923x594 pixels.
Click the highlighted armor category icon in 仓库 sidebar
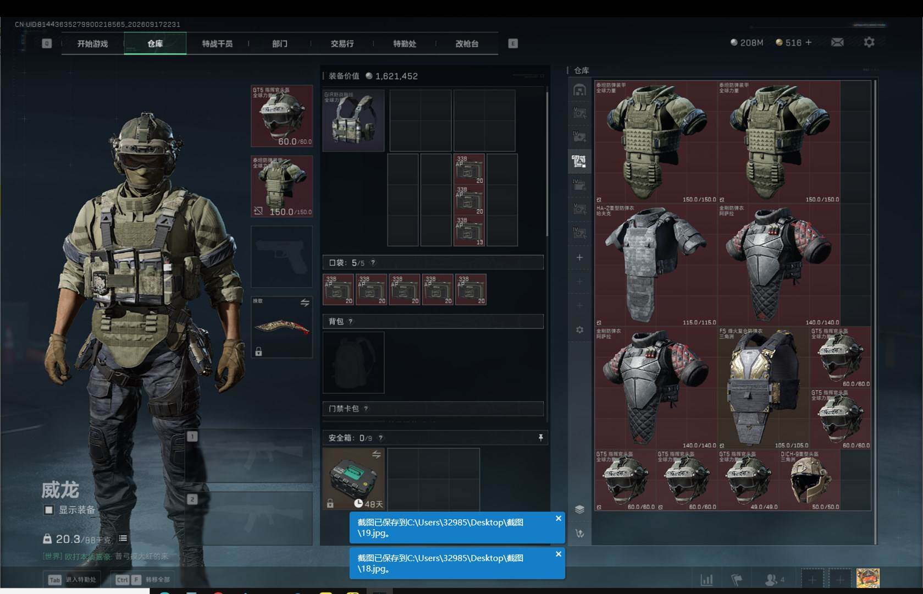click(579, 161)
